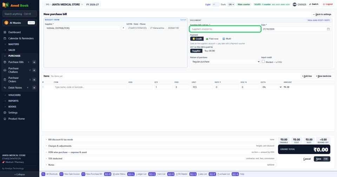337x177 pixels.
Task: Open the Debit Notes list
Action: pos(15,87)
